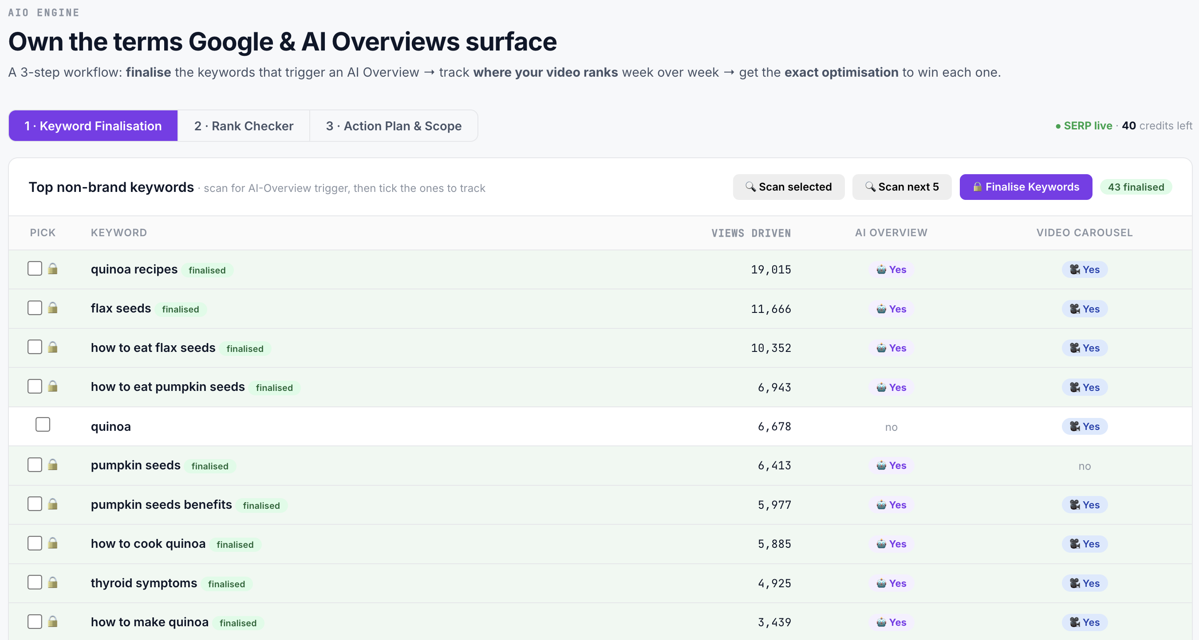Tick the checkbox for quinoa recipes
This screenshot has width=1199, height=640.
35,269
